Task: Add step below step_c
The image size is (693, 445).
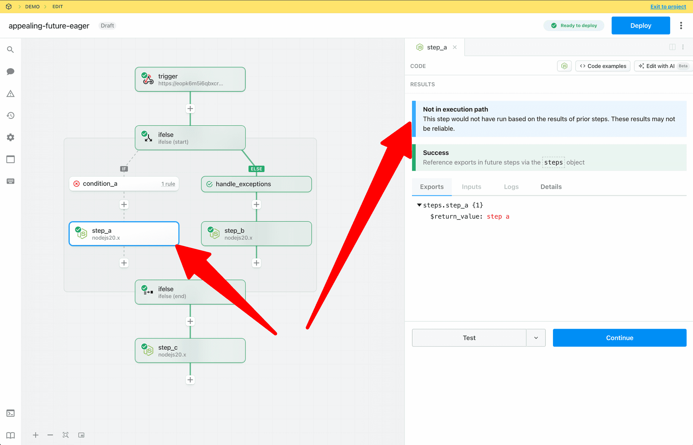Action: coord(190,380)
